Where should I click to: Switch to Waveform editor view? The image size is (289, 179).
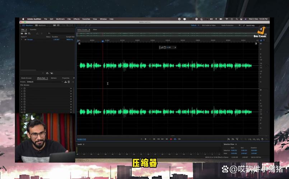click(x=28, y=25)
